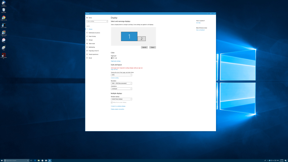Open Display adapter properties link

click(x=117, y=109)
